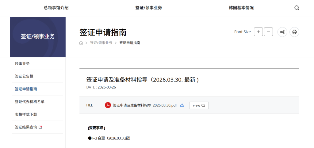The image size is (314, 148).
Task: Open 签证代办机构名单 sidebar item
Action: point(30,102)
